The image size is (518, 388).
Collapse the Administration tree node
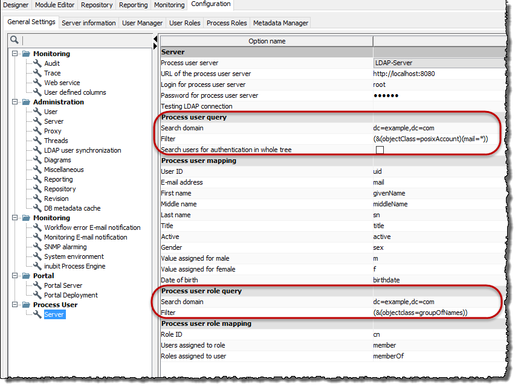(15, 102)
